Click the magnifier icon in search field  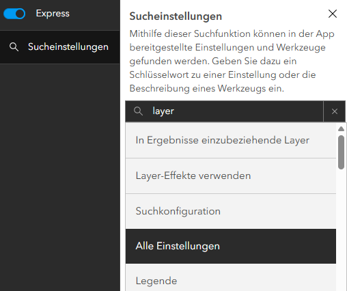[x=138, y=111]
